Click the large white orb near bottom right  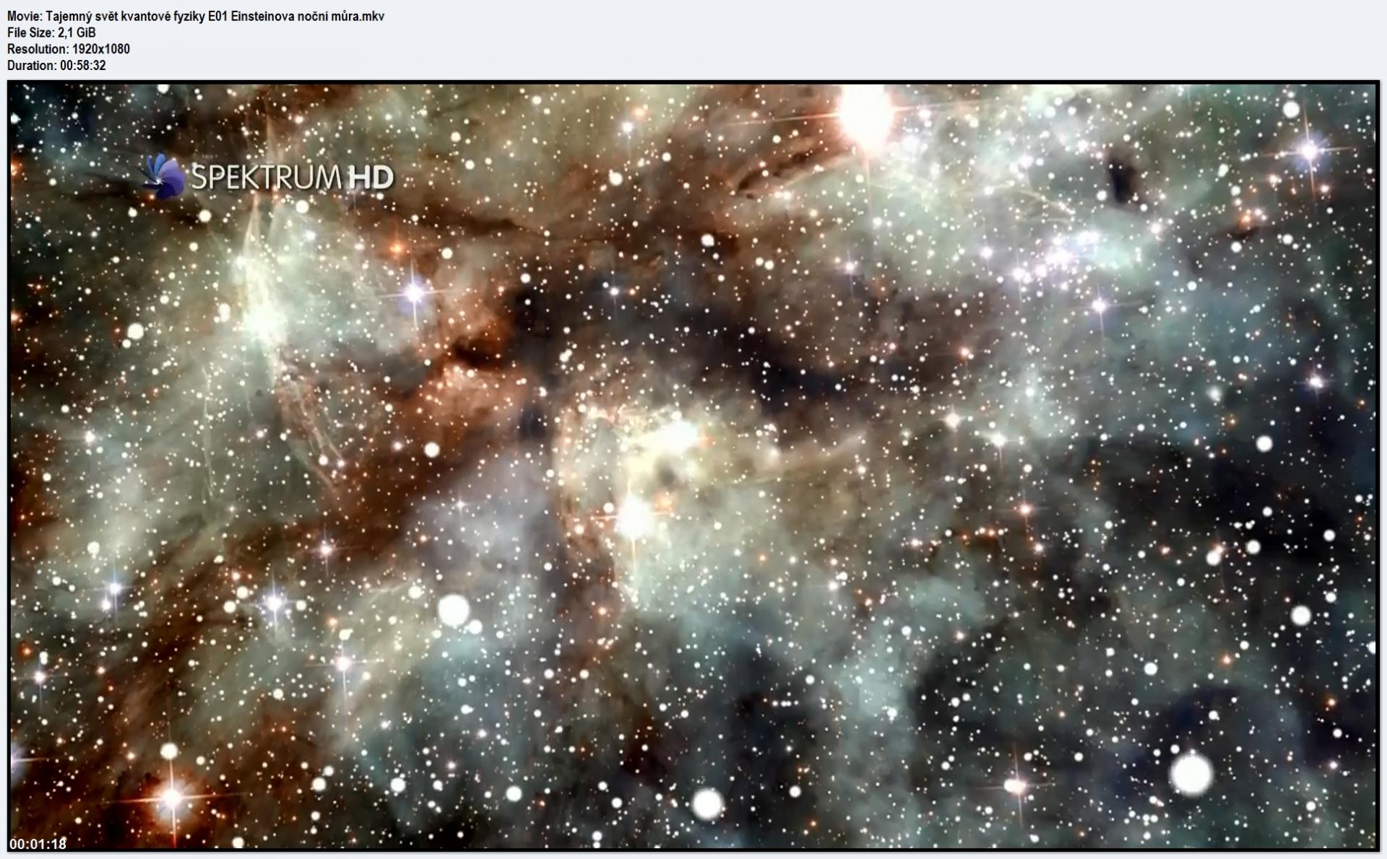coord(1191,773)
